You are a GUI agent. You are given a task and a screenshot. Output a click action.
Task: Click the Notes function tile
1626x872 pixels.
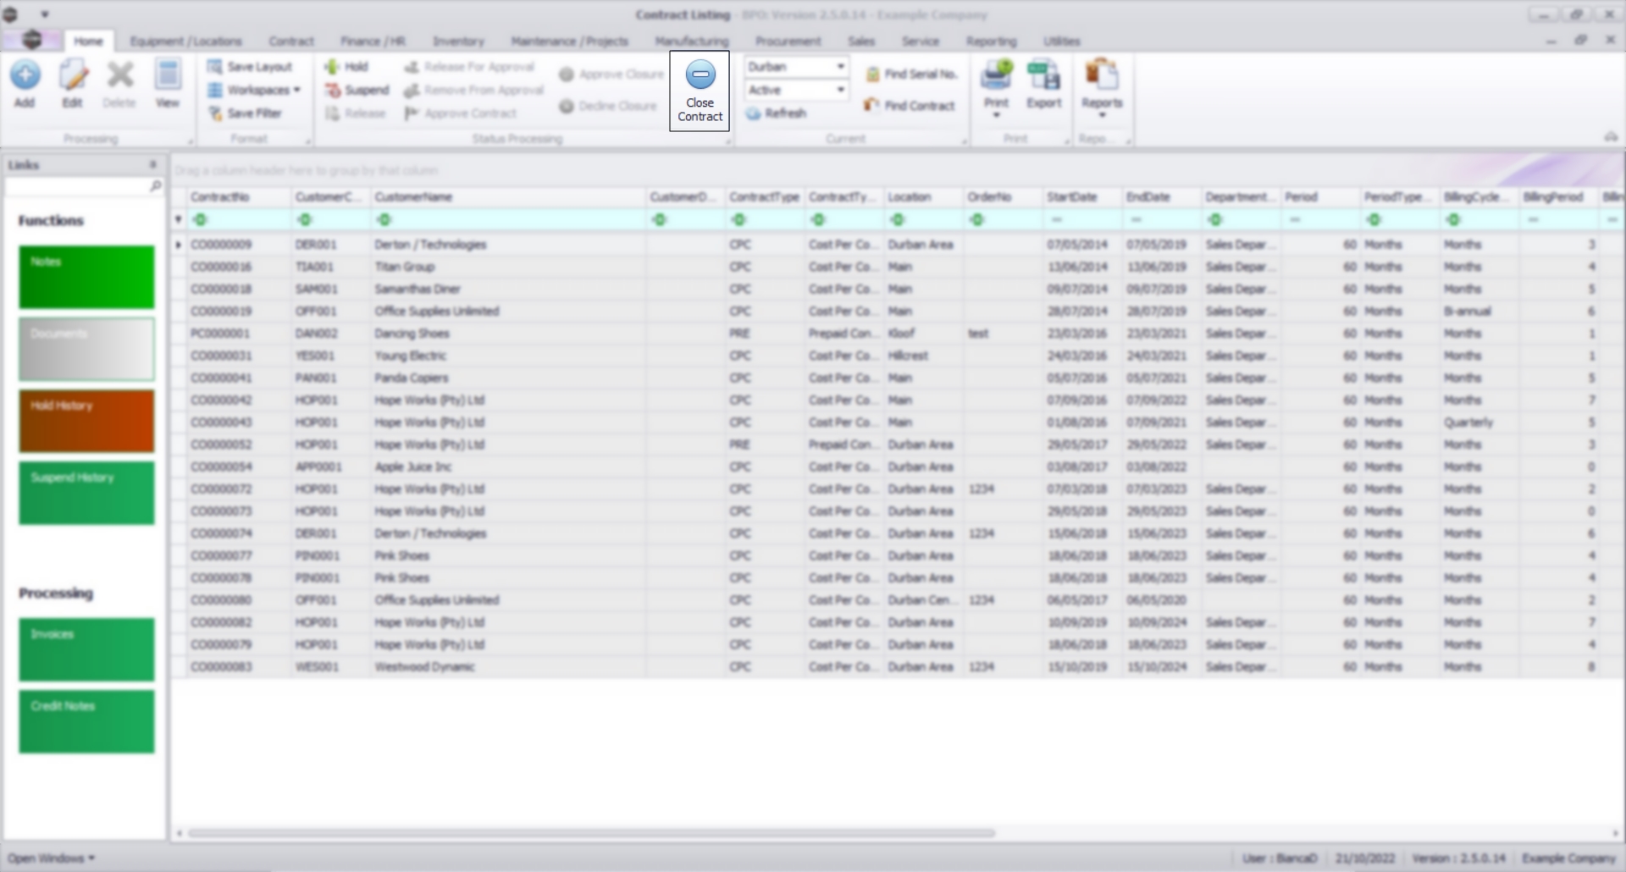coord(86,277)
